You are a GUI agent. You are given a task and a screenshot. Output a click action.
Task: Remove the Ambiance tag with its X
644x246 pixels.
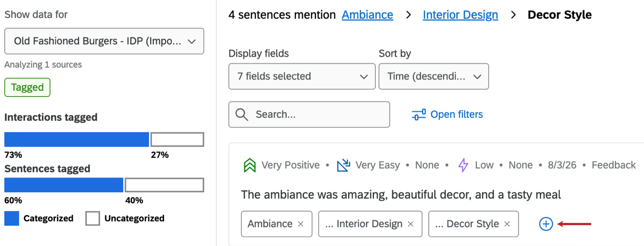click(x=300, y=224)
